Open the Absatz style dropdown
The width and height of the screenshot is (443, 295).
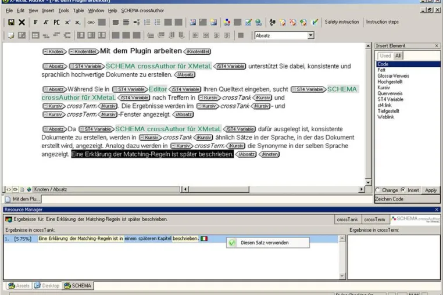point(311,35)
